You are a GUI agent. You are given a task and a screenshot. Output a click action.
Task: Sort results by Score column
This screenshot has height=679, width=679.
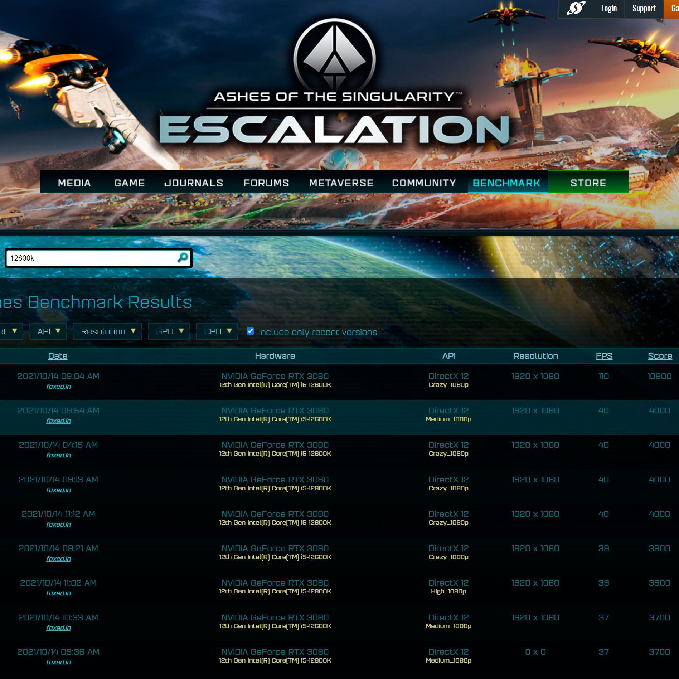pos(660,356)
